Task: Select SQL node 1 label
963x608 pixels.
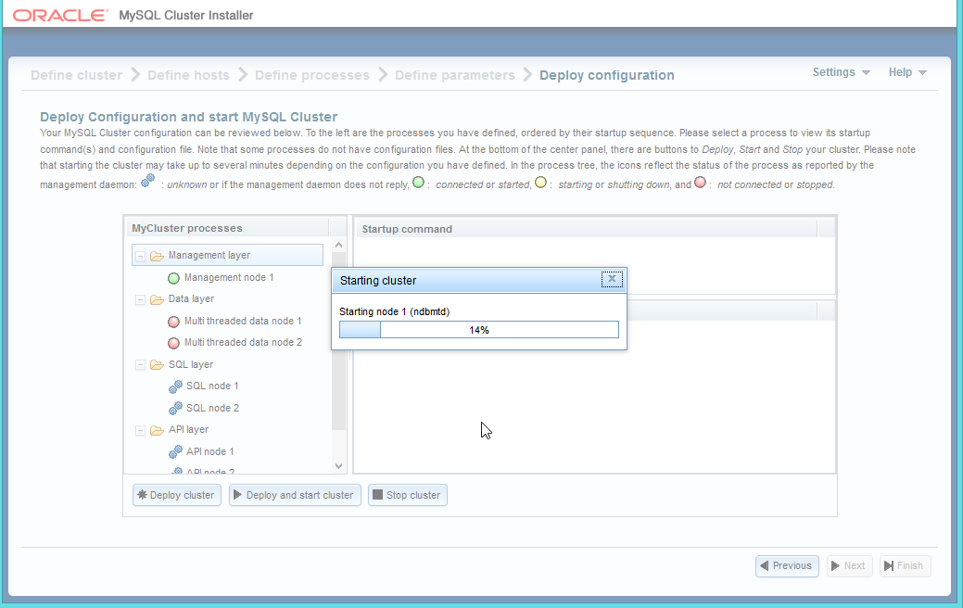Action: point(212,386)
